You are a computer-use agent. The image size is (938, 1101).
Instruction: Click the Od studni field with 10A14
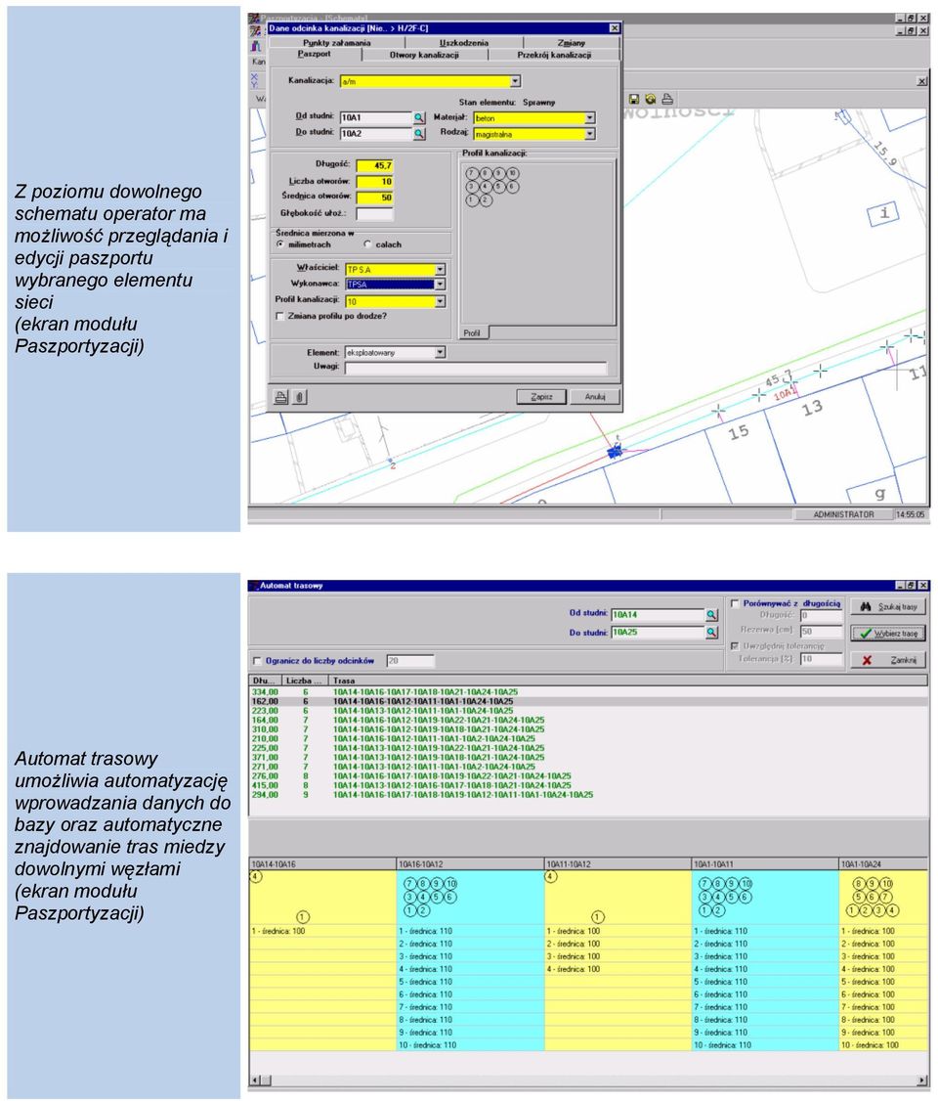pyautogui.click(x=659, y=615)
